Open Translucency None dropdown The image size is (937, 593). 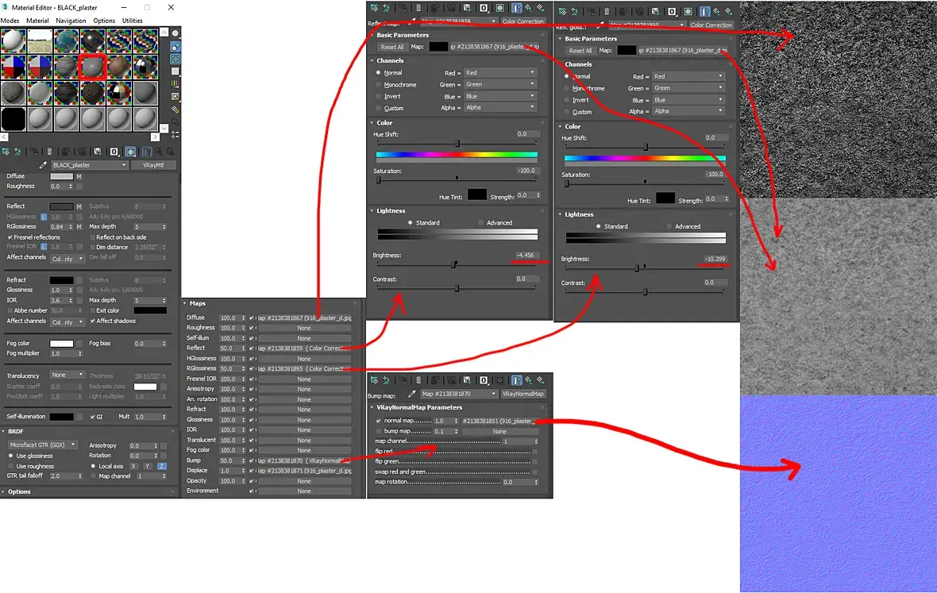point(67,375)
